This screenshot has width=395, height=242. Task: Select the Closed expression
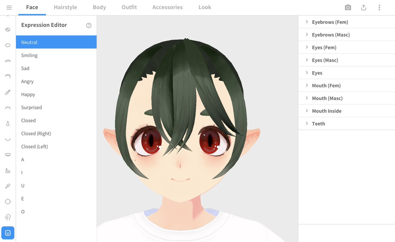pyautogui.click(x=56, y=121)
